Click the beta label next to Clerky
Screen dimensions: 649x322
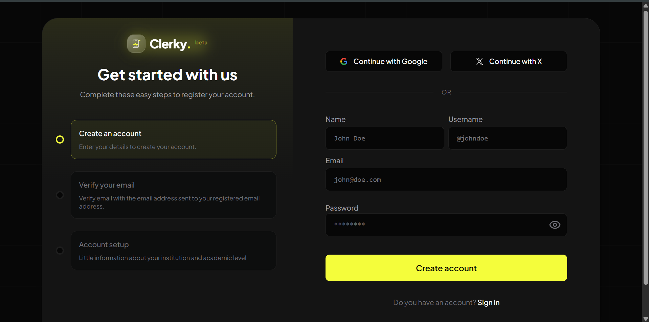click(x=201, y=43)
